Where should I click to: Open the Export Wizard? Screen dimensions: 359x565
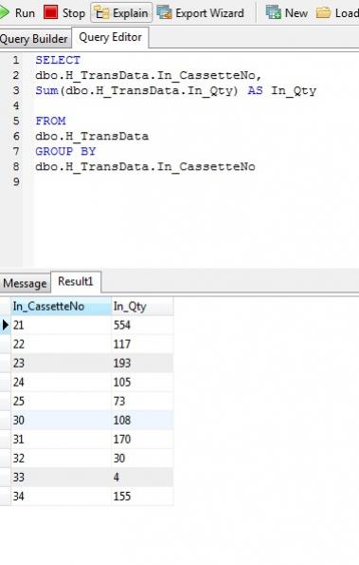[201, 13]
